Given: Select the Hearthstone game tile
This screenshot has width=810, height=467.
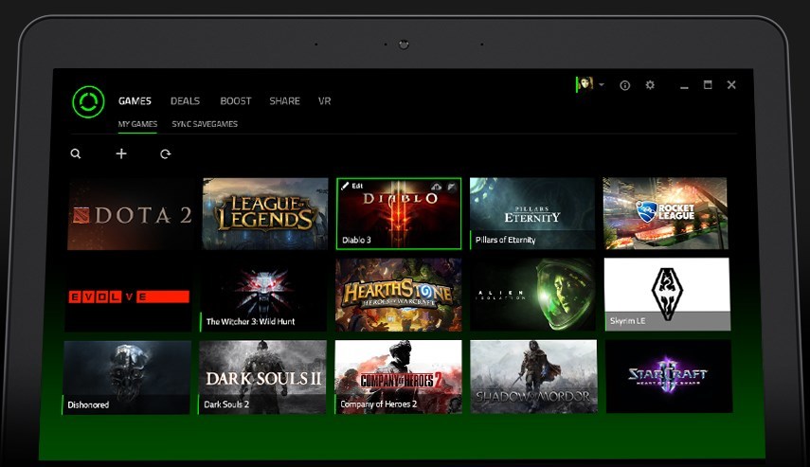Looking at the screenshot, I should 398,295.
